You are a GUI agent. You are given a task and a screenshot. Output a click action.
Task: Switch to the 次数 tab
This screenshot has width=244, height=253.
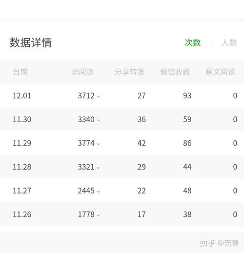[192, 42]
